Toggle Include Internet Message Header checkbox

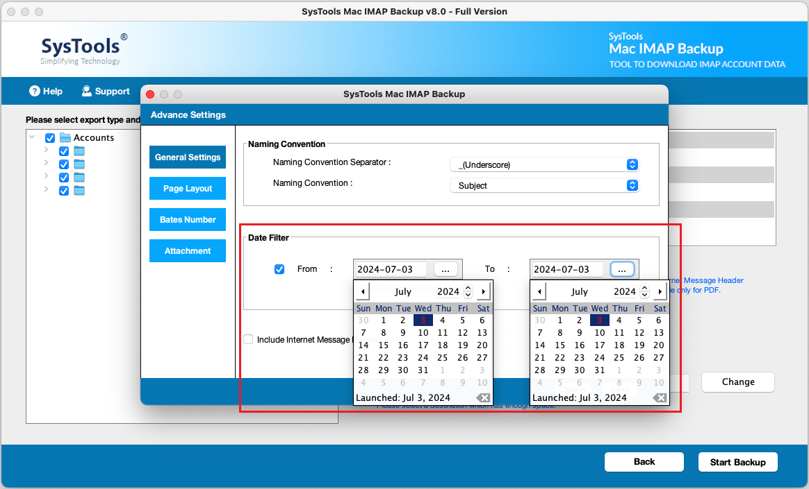point(248,339)
